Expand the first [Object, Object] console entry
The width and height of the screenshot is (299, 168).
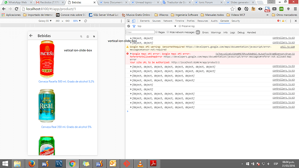pyautogui.click(x=131, y=38)
